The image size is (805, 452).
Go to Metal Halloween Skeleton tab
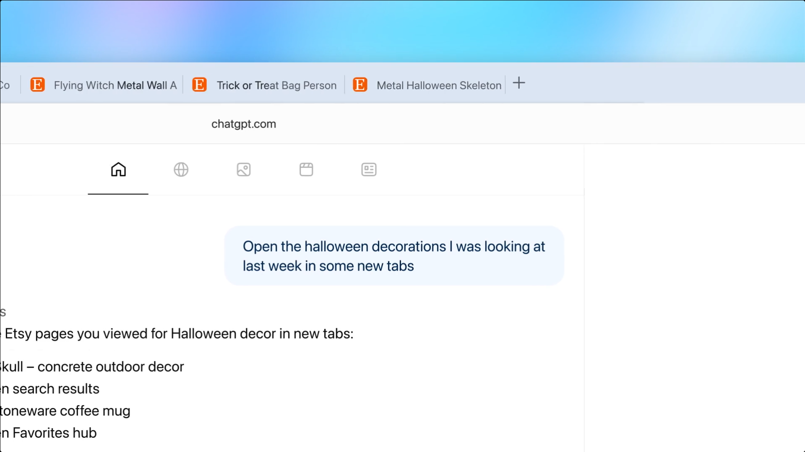click(x=438, y=85)
